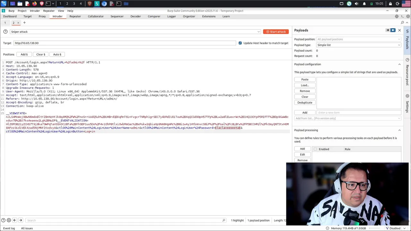
Task: Open the Sniper attack type dropdown
Action: (135, 31)
